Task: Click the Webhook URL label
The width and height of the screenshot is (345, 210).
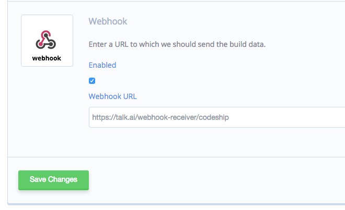Action: (113, 96)
